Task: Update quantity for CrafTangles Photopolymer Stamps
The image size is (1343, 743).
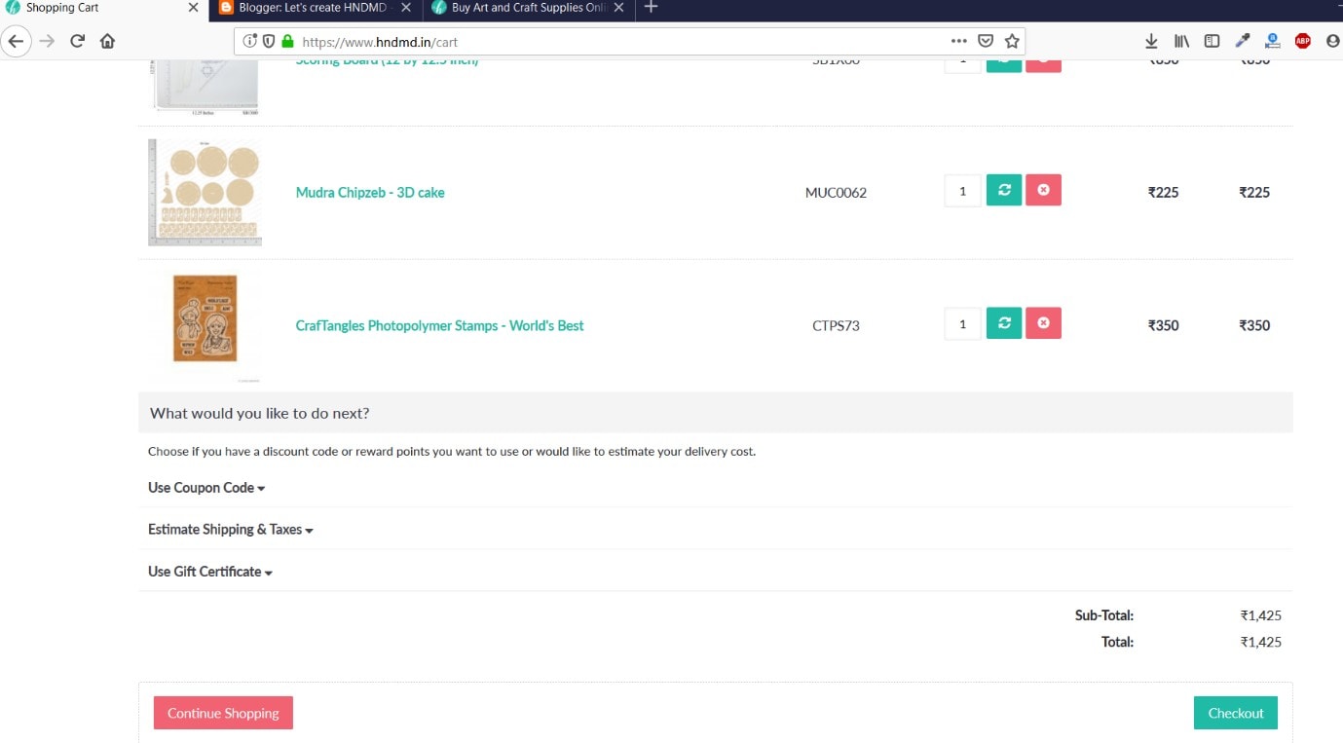Action: point(1004,323)
